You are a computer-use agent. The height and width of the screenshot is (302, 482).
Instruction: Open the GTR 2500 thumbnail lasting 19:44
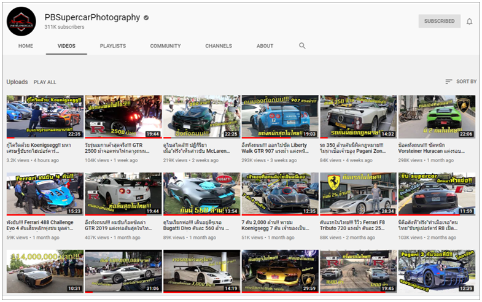click(123, 117)
